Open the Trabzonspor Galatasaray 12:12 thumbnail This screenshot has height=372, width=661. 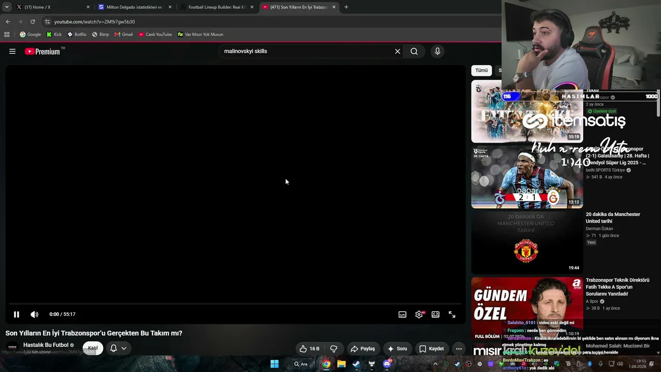[x=527, y=177]
